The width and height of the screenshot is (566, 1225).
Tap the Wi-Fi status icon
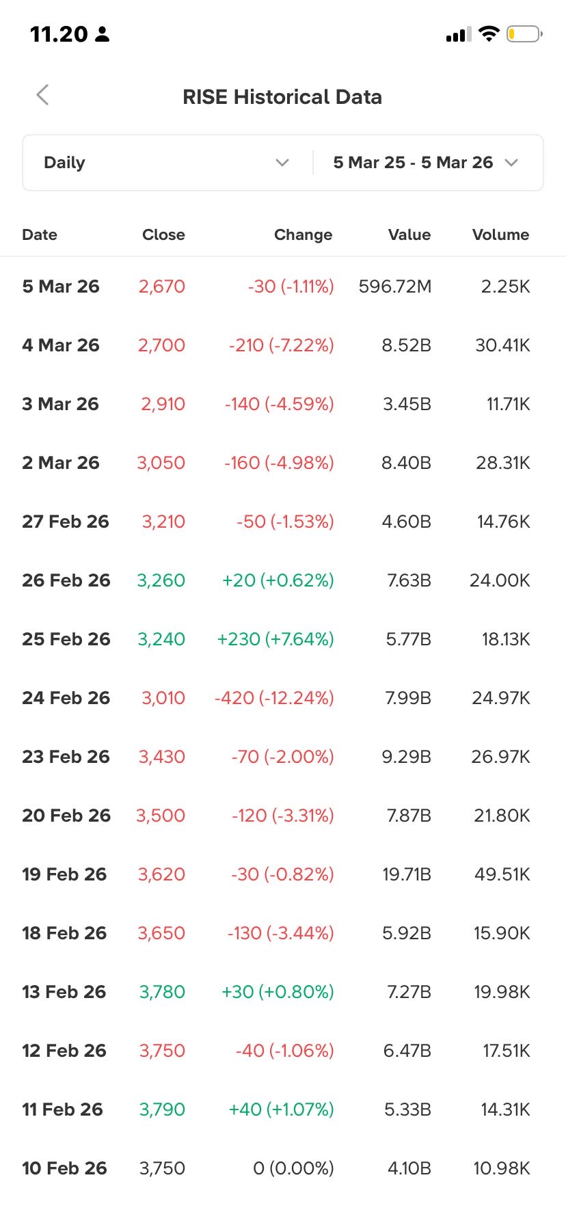[x=489, y=34]
